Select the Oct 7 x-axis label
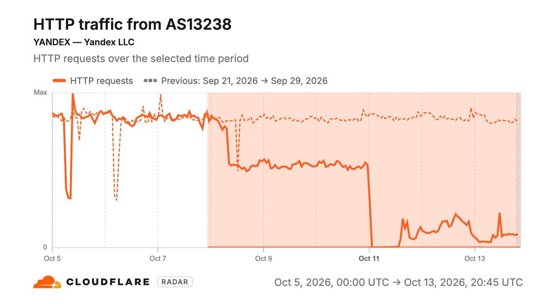This screenshot has height=304, width=559. [157, 258]
